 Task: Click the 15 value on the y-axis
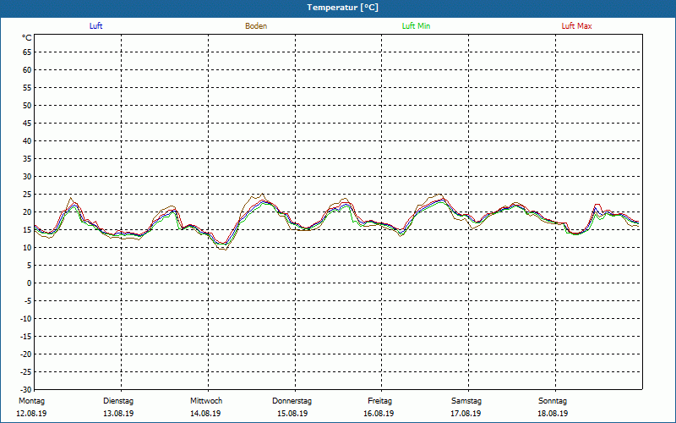27,230
